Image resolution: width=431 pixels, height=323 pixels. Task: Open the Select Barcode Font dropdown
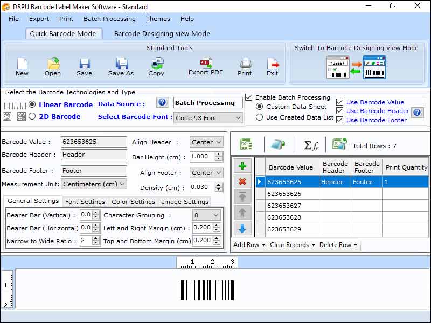tap(237, 117)
